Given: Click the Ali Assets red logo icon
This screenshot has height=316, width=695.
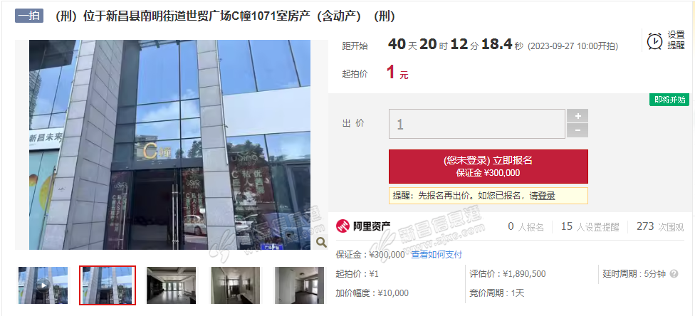Looking at the screenshot, I should [x=343, y=226].
